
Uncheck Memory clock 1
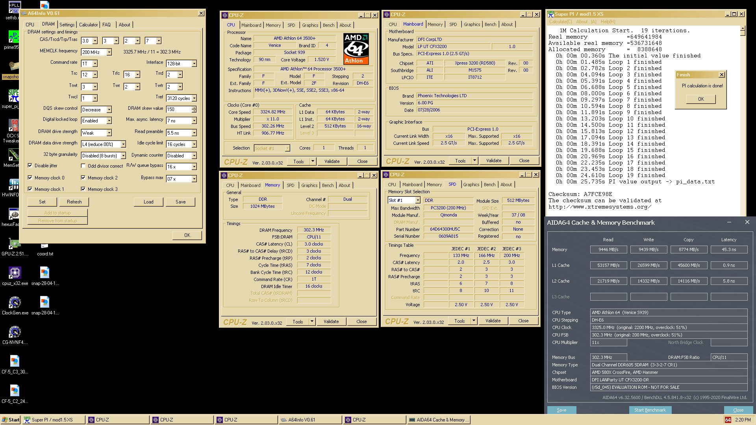(30, 189)
